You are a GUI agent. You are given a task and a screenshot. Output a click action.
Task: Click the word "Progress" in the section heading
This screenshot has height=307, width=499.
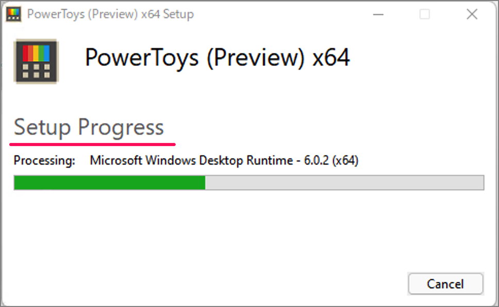pyautogui.click(x=121, y=127)
